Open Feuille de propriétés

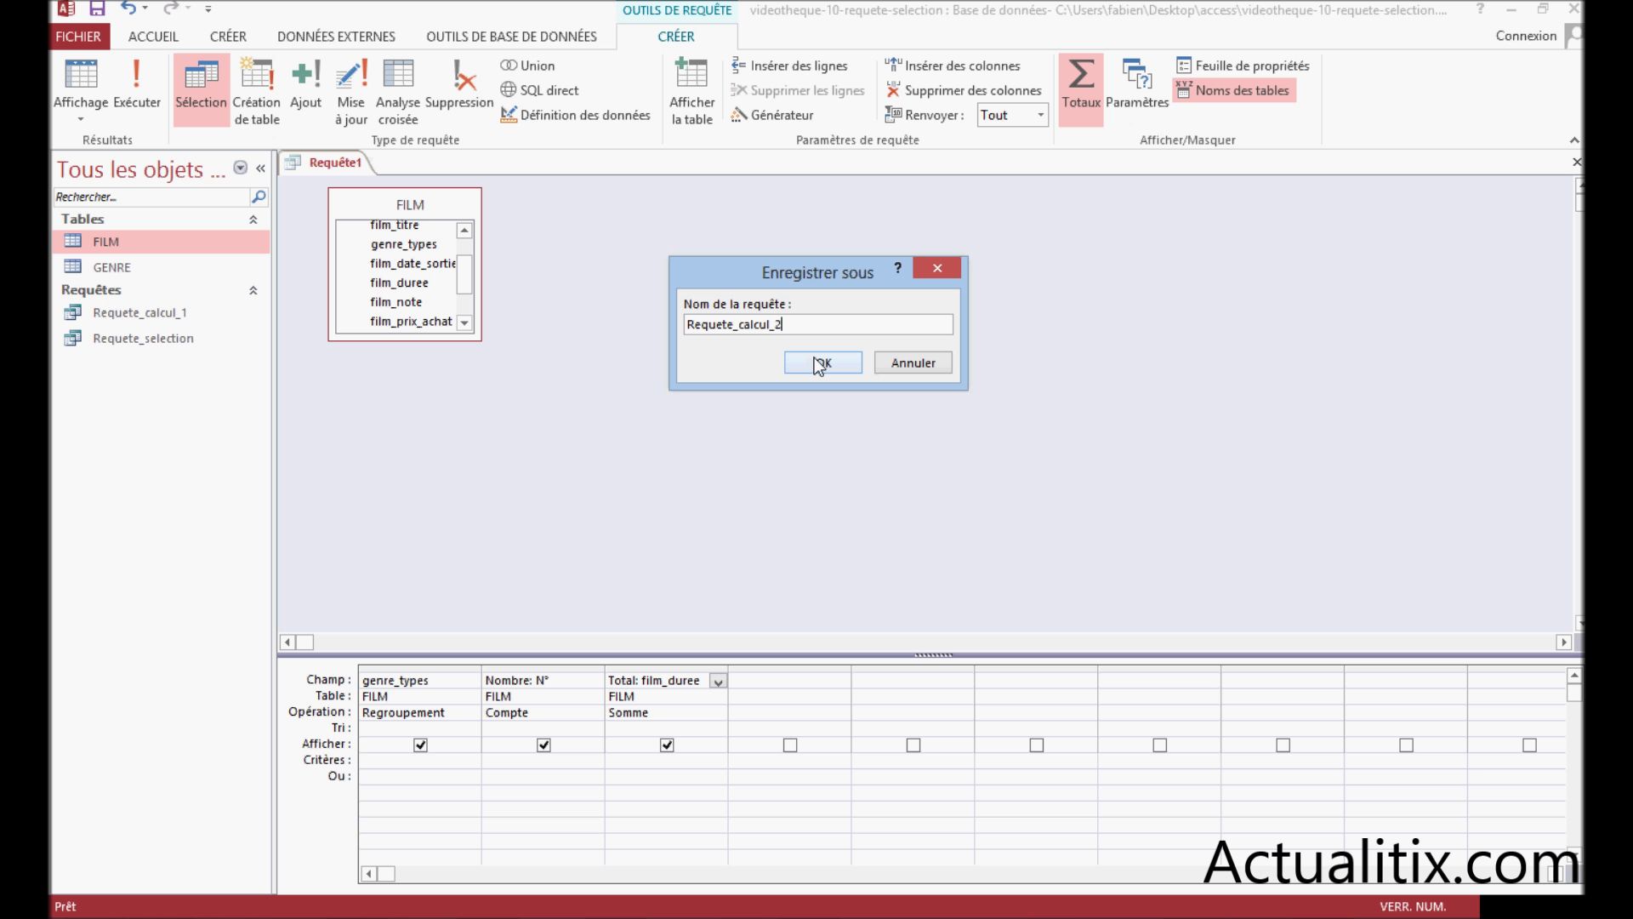[x=1243, y=66]
